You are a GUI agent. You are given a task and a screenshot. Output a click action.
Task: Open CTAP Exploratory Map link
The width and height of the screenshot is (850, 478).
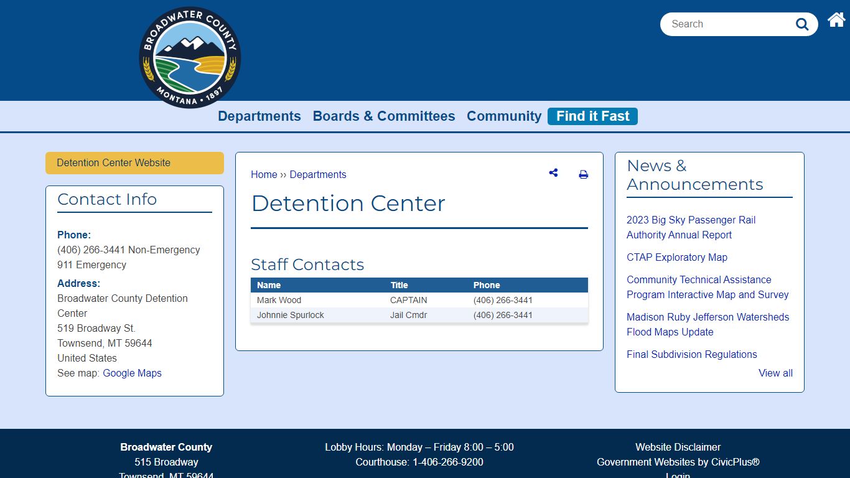[677, 258]
